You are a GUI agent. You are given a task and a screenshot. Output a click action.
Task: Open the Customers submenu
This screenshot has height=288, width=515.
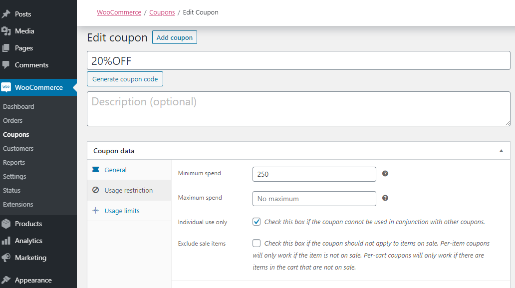pyautogui.click(x=18, y=148)
